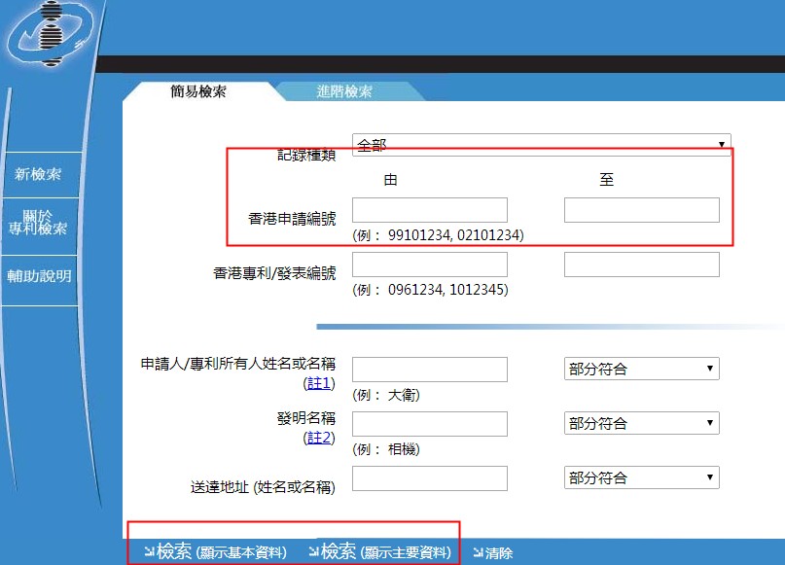
Task: Open the 註2 footnote link
Action: [x=319, y=438]
